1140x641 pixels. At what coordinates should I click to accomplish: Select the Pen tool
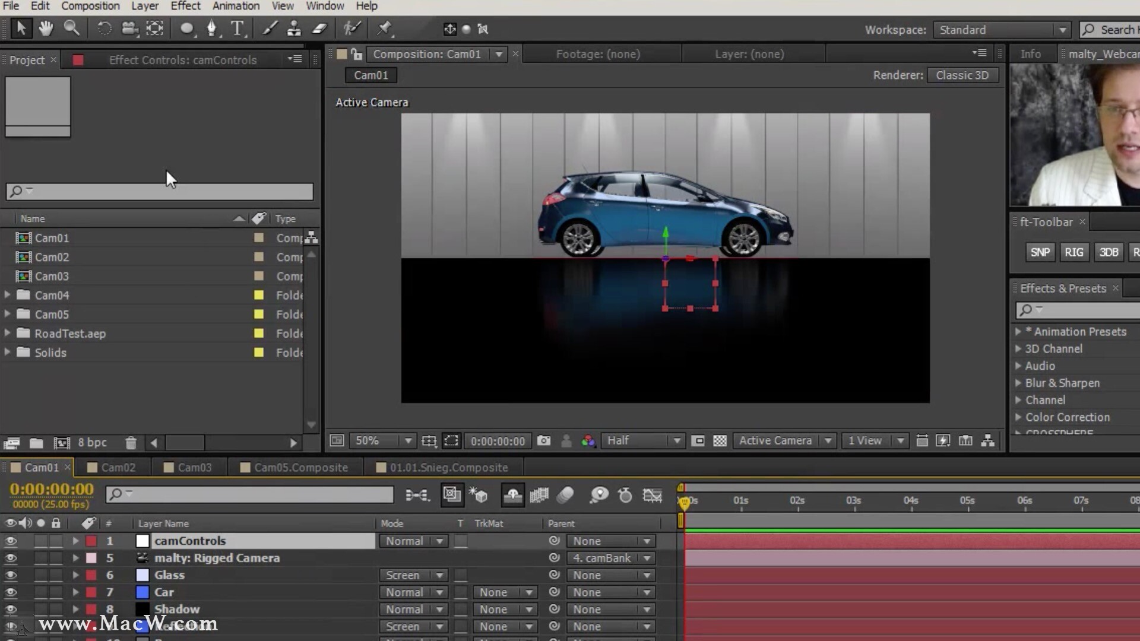coord(211,28)
